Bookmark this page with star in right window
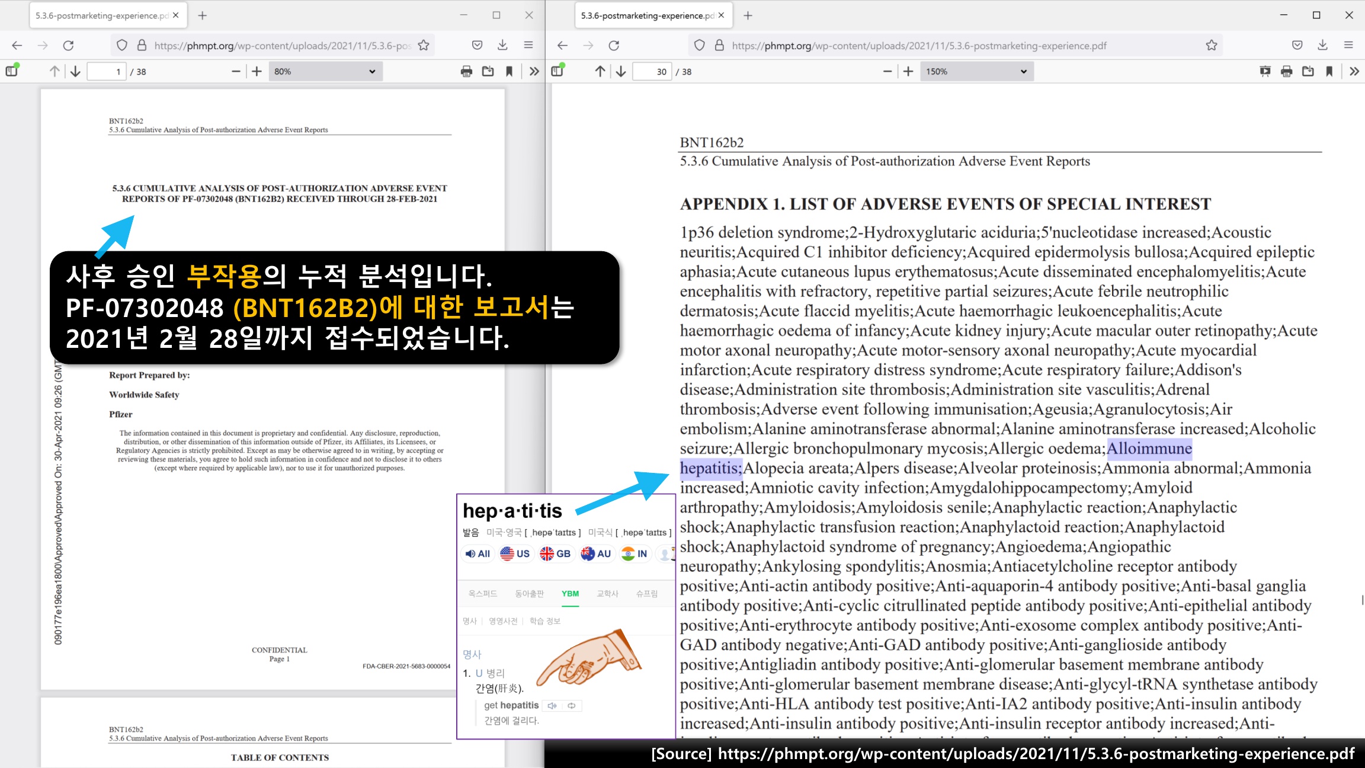Viewport: 1365px width, 768px height. [x=1212, y=45]
